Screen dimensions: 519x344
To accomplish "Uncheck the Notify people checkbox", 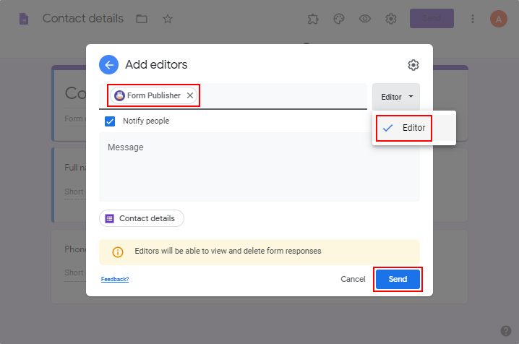I will click(110, 121).
